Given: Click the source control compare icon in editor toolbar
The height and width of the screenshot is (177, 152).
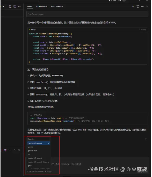Looking at the screenshot, I should tap(10, 6).
